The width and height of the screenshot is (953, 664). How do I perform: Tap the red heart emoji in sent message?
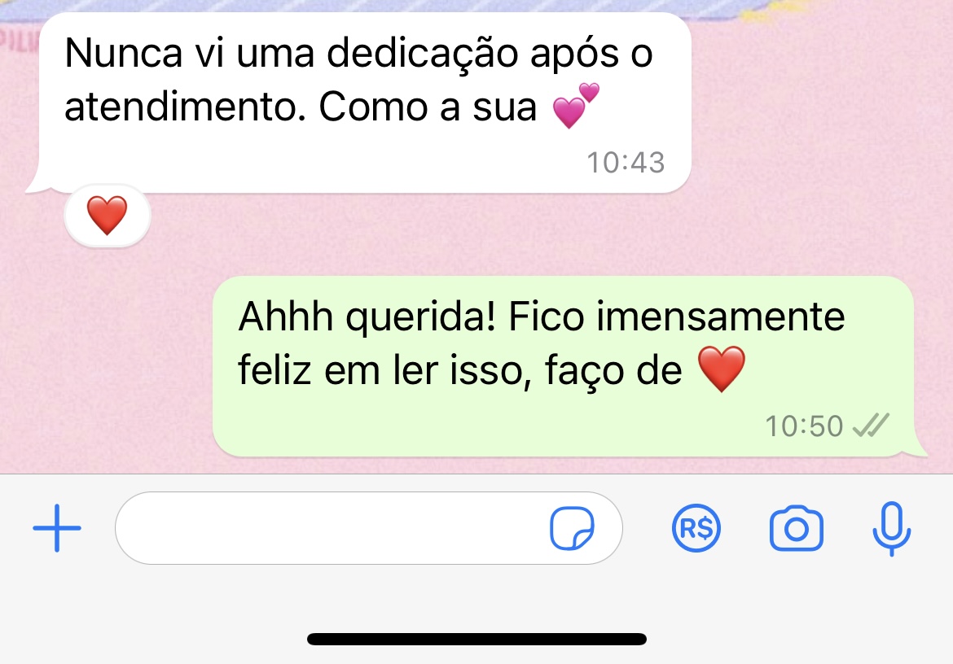[722, 369]
